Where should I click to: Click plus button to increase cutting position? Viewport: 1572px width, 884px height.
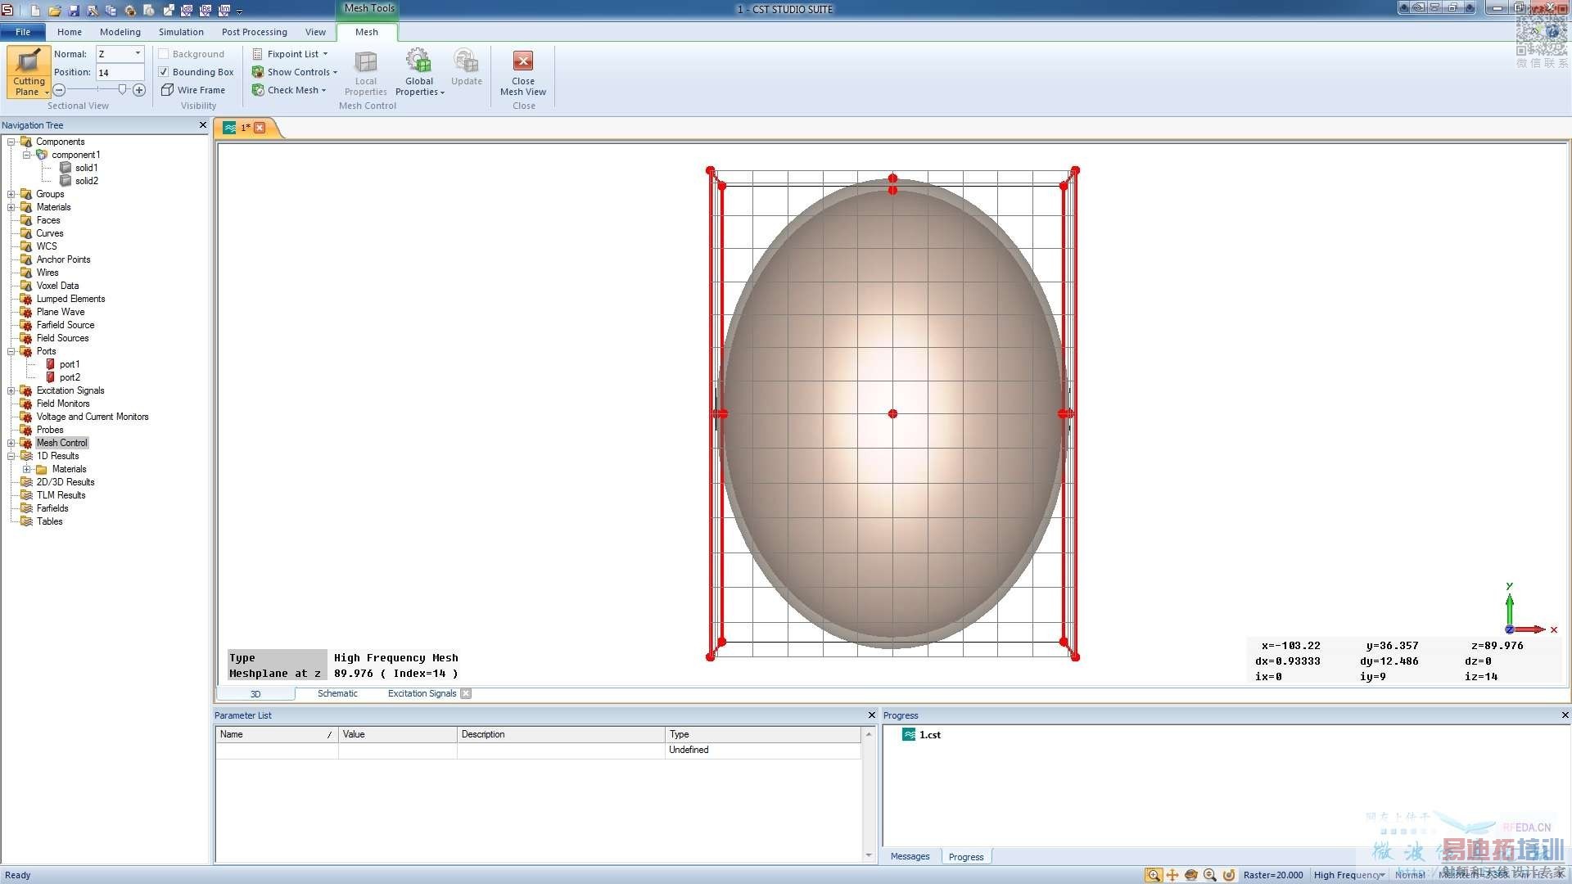pyautogui.click(x=139, y=90)
